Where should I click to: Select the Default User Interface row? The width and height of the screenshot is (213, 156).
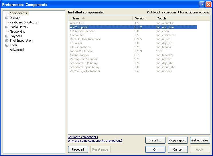[x=133, y=39]
